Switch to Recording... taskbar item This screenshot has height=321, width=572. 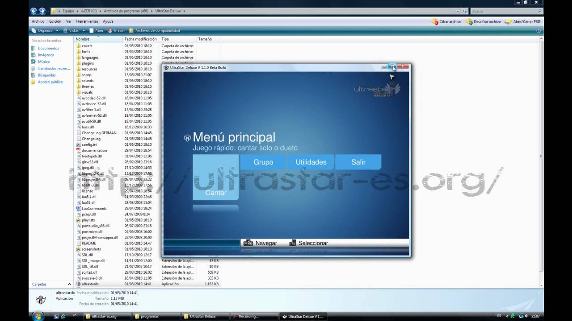click(x=254, y=317)
